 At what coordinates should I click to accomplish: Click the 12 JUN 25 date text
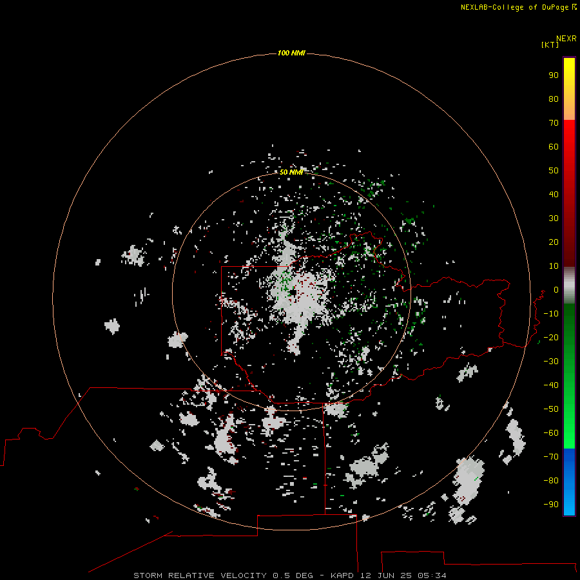[386, 575]
